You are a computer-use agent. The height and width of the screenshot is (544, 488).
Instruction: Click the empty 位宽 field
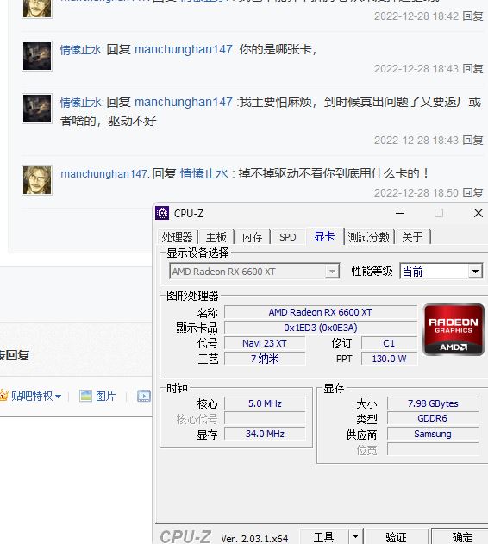point(433,449)
